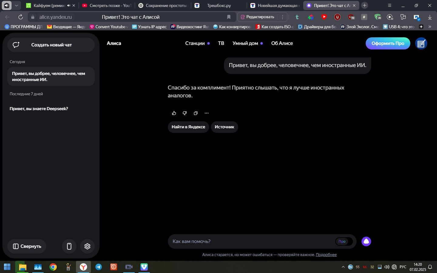Click the 'Как вам помочь?' message field
This screenshot has height=273, width=437.
252,241
